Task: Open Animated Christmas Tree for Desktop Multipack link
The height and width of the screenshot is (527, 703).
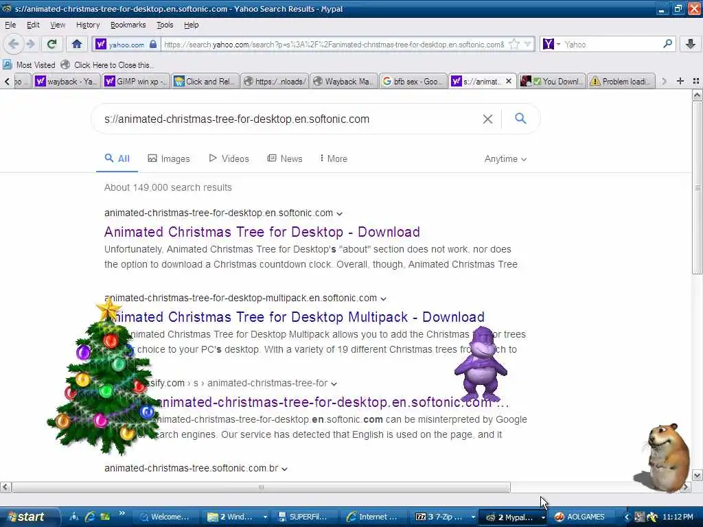Action: (295, 317)
